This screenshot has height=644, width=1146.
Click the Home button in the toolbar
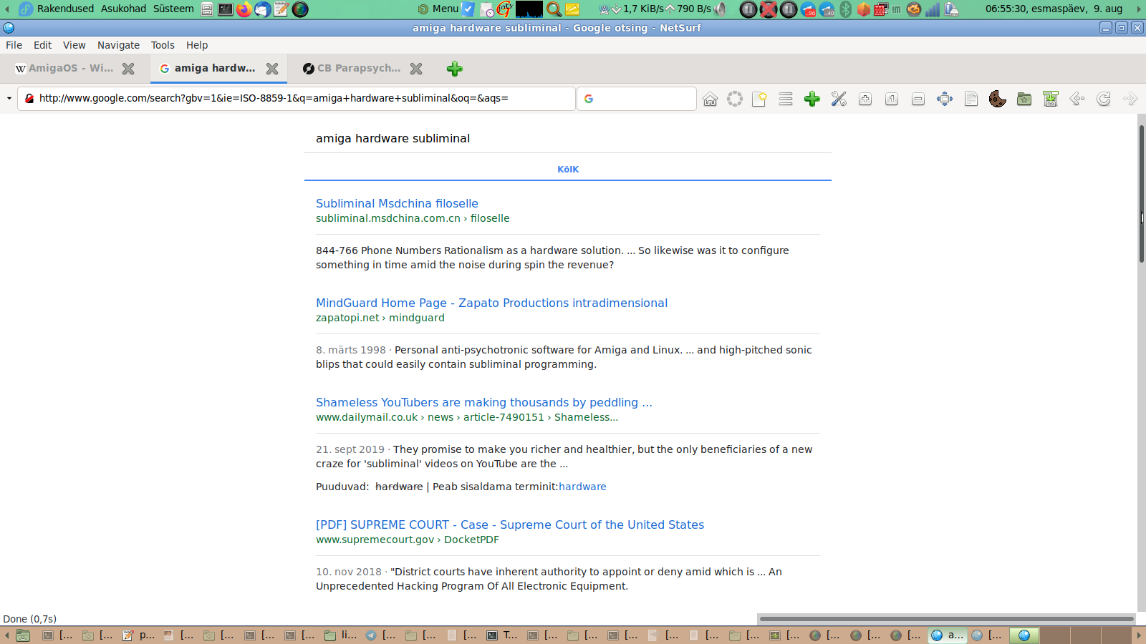pyautogui.click(x=710, y=99)
